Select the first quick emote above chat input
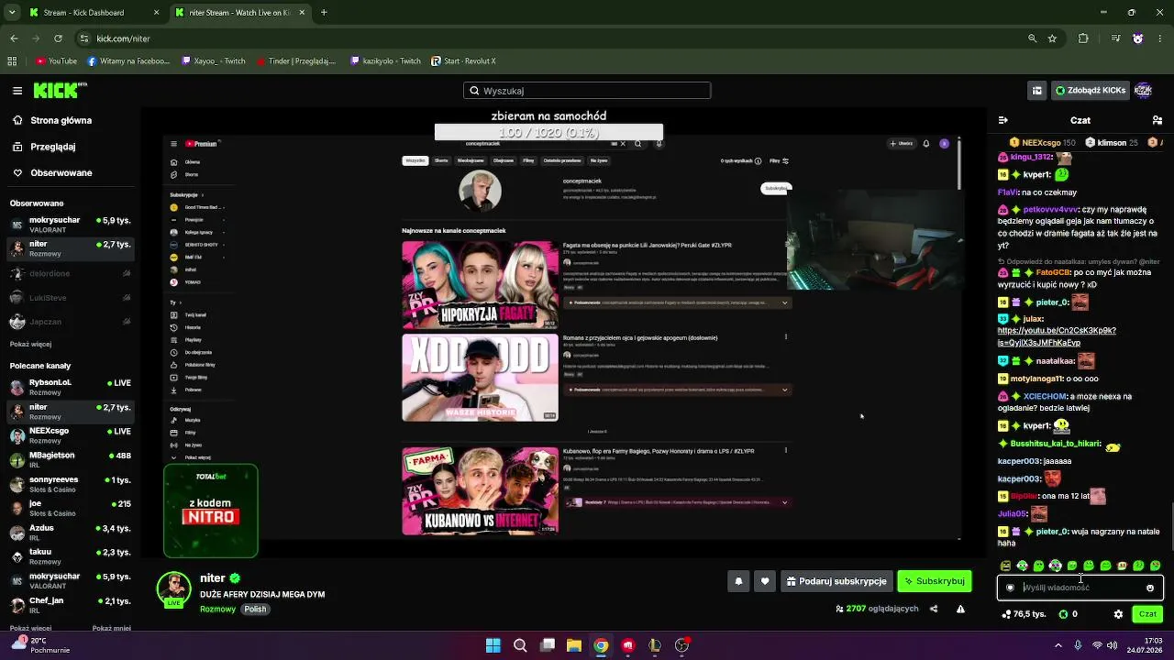 1005,566
